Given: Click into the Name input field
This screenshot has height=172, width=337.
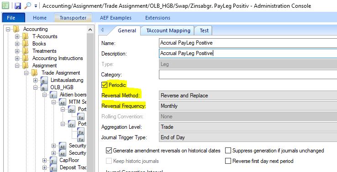Looking at the screenshot, I should point(248,43).
